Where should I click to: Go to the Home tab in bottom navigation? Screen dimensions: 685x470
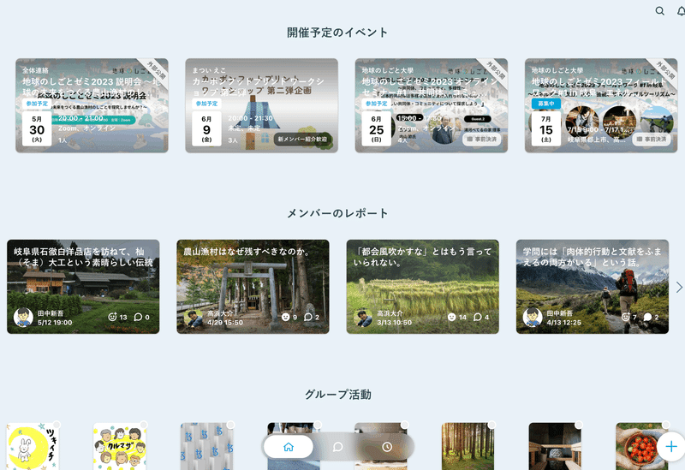(289, 447)
